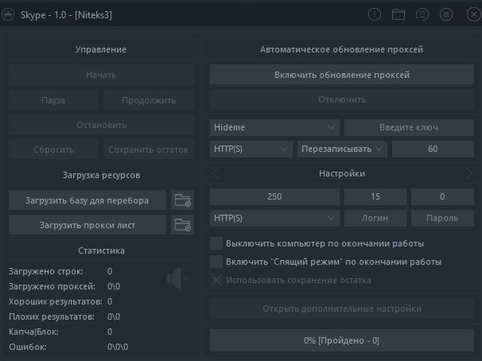482x361 pixels.
Task: Enable Выключить компьютер по окончании работы checkbox
Action: [x=216, y=243]
